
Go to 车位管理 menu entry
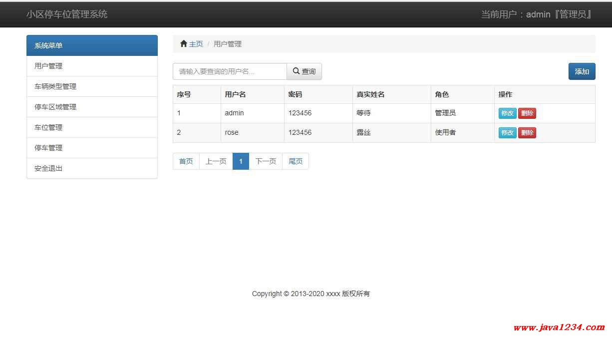[x=48, y=127]
